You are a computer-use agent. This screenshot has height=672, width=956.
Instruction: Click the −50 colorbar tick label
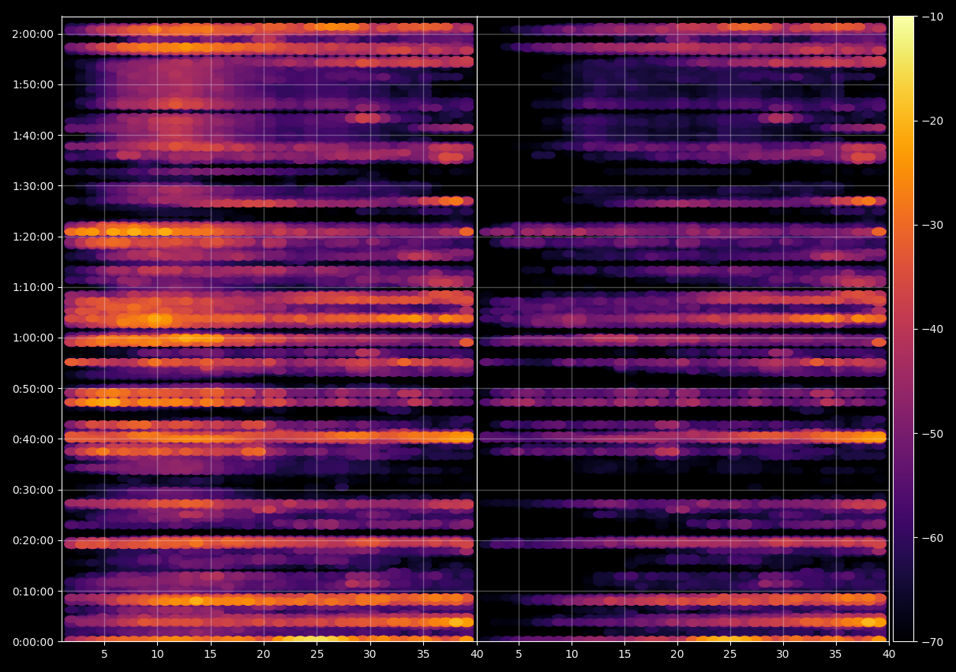click(932, 434)
